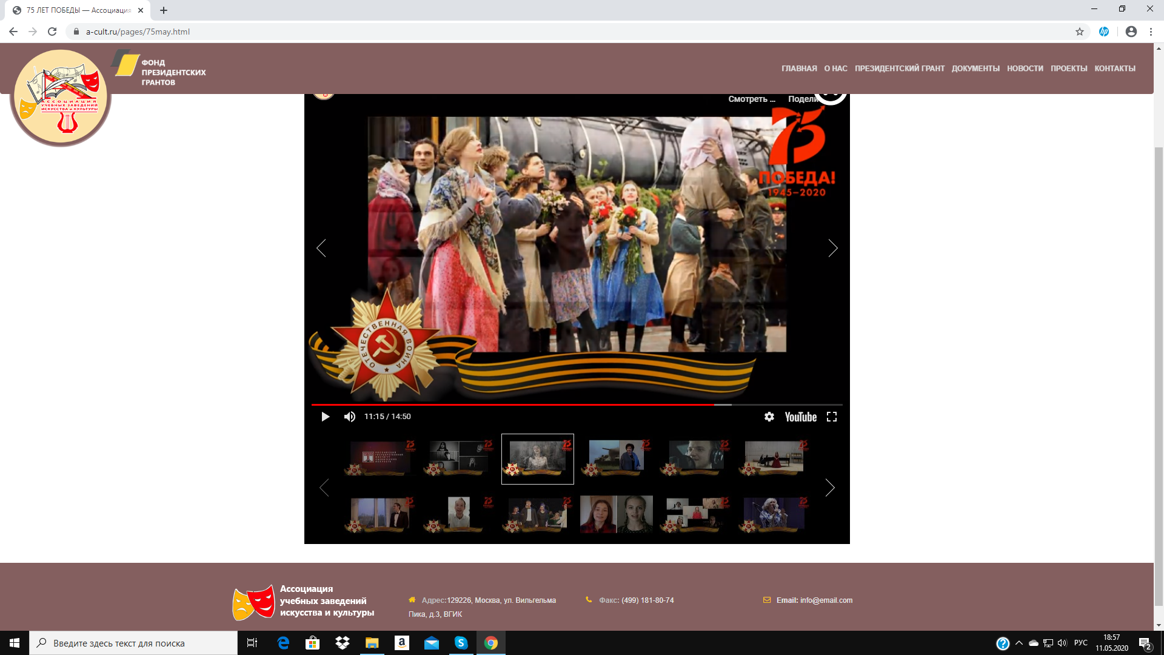Mute the video volume speaker icon

point(350,417)
